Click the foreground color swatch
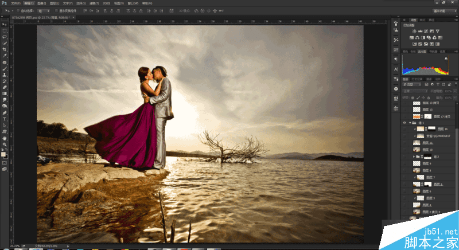 click(3, 154)
